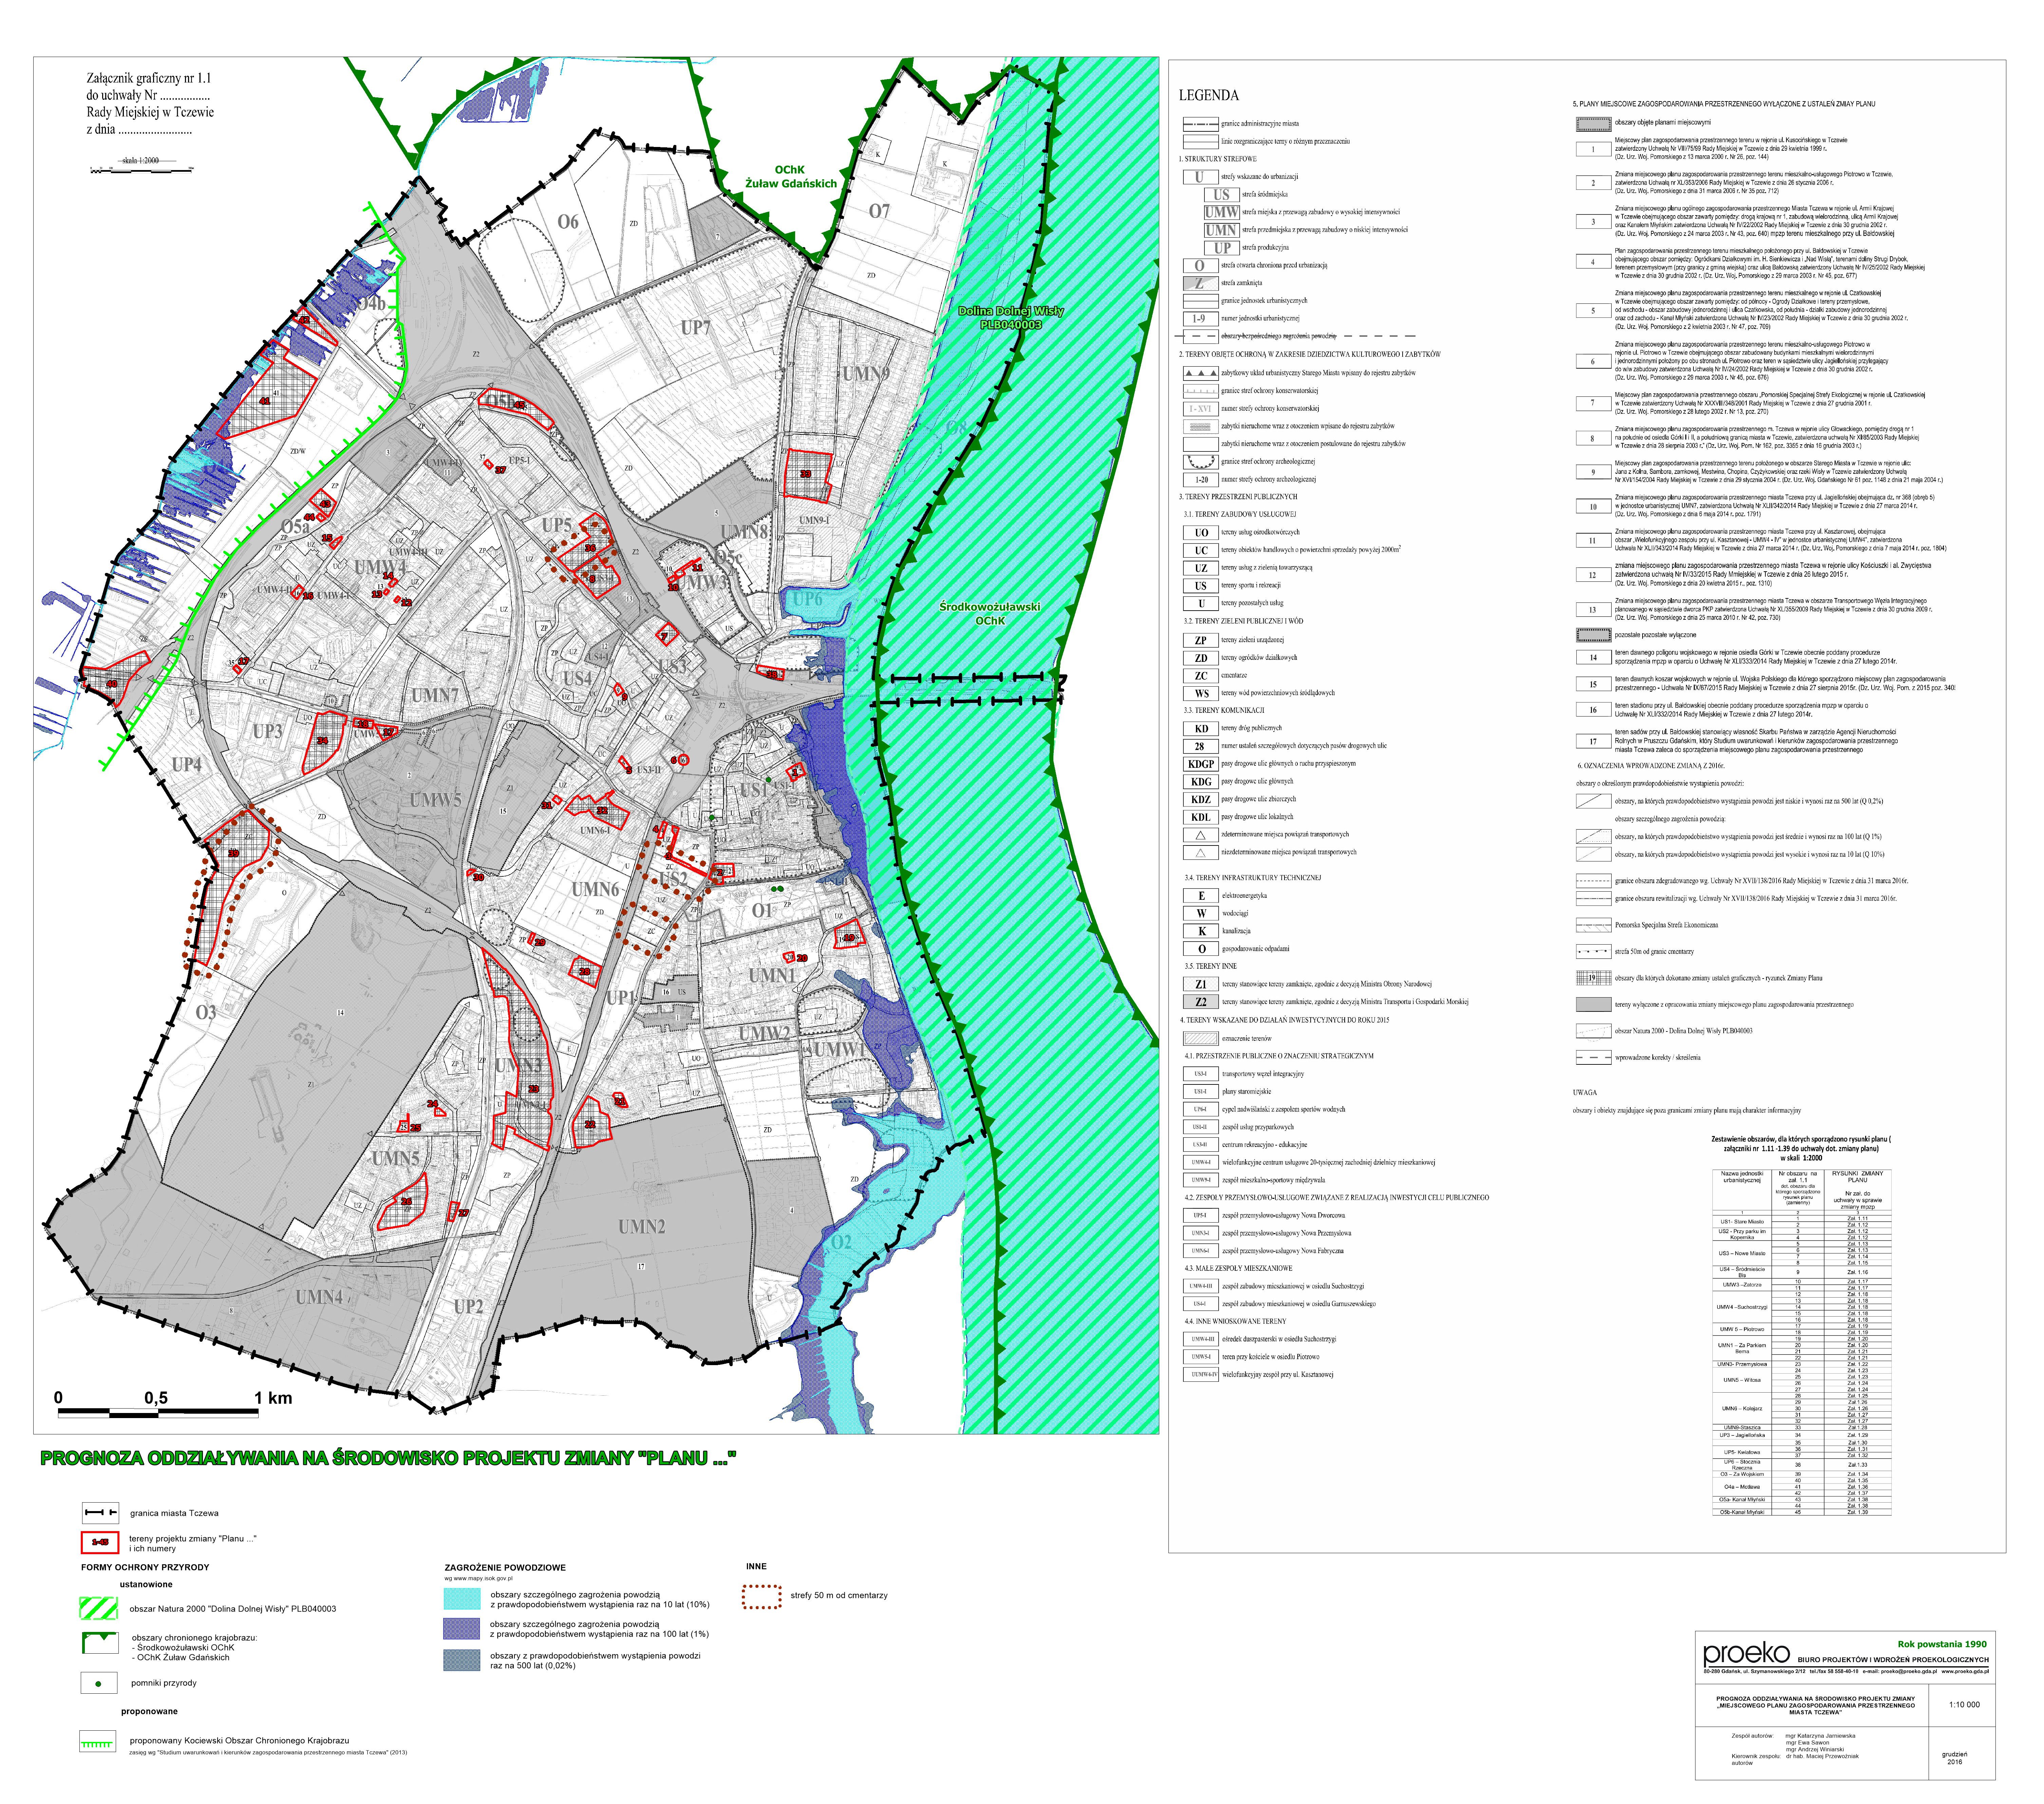Click the 'UP4' zone label on map
This screenshot has height=1804, width=2044.
[x=187, y=765]
